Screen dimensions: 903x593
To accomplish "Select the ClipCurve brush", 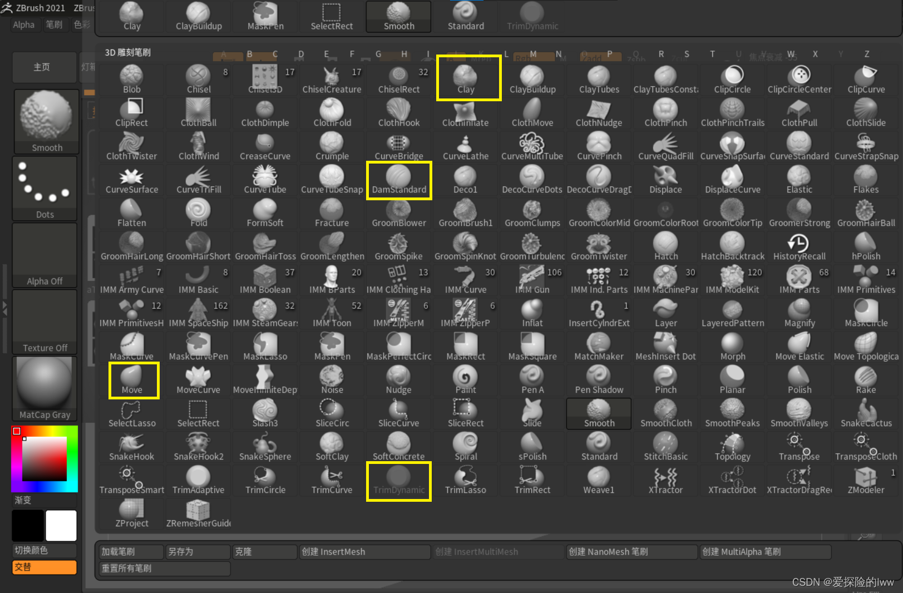I will point(866,79).
